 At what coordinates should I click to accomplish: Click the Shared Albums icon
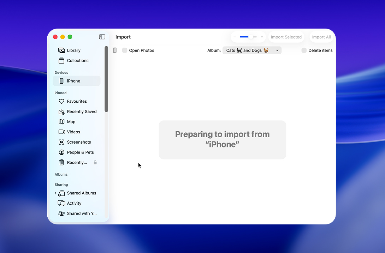(x=61, y=193)
